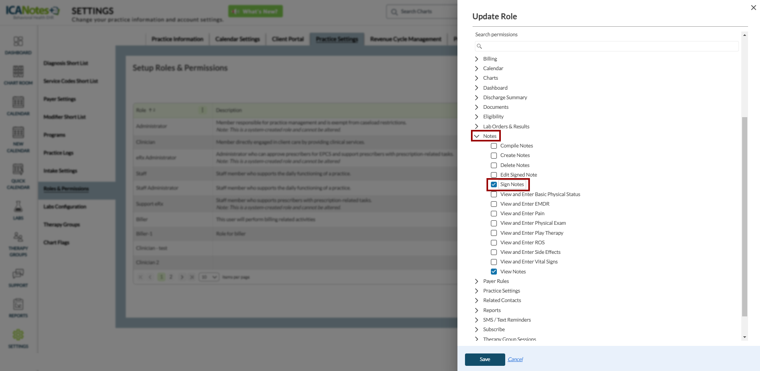Click the ICANotes logo
760x371 pixels.
click(33, 11)
